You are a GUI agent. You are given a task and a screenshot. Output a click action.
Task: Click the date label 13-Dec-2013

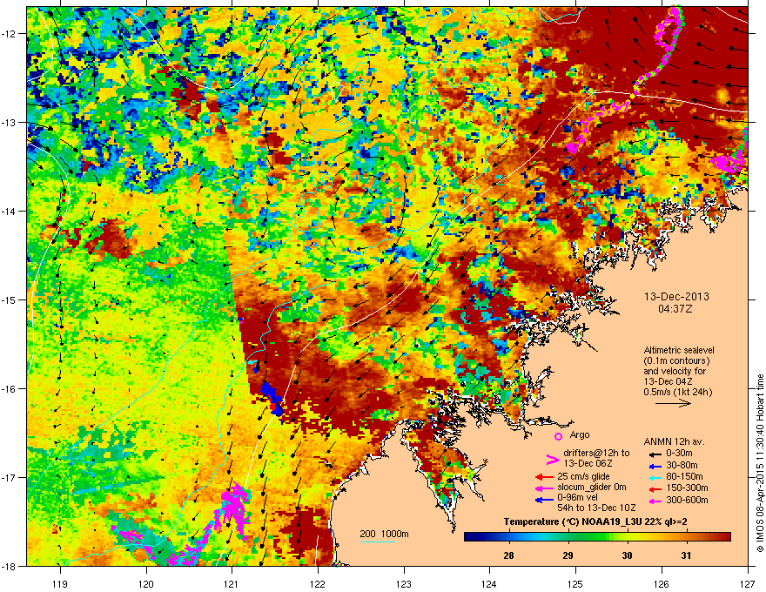click(676, 297)
